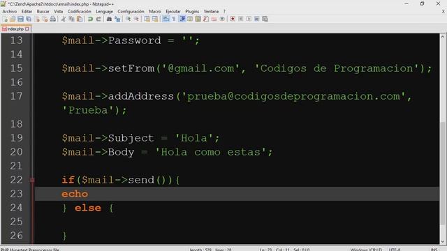Save current recorded macro icon
The image size is (447, 251).
coord(265,19)
